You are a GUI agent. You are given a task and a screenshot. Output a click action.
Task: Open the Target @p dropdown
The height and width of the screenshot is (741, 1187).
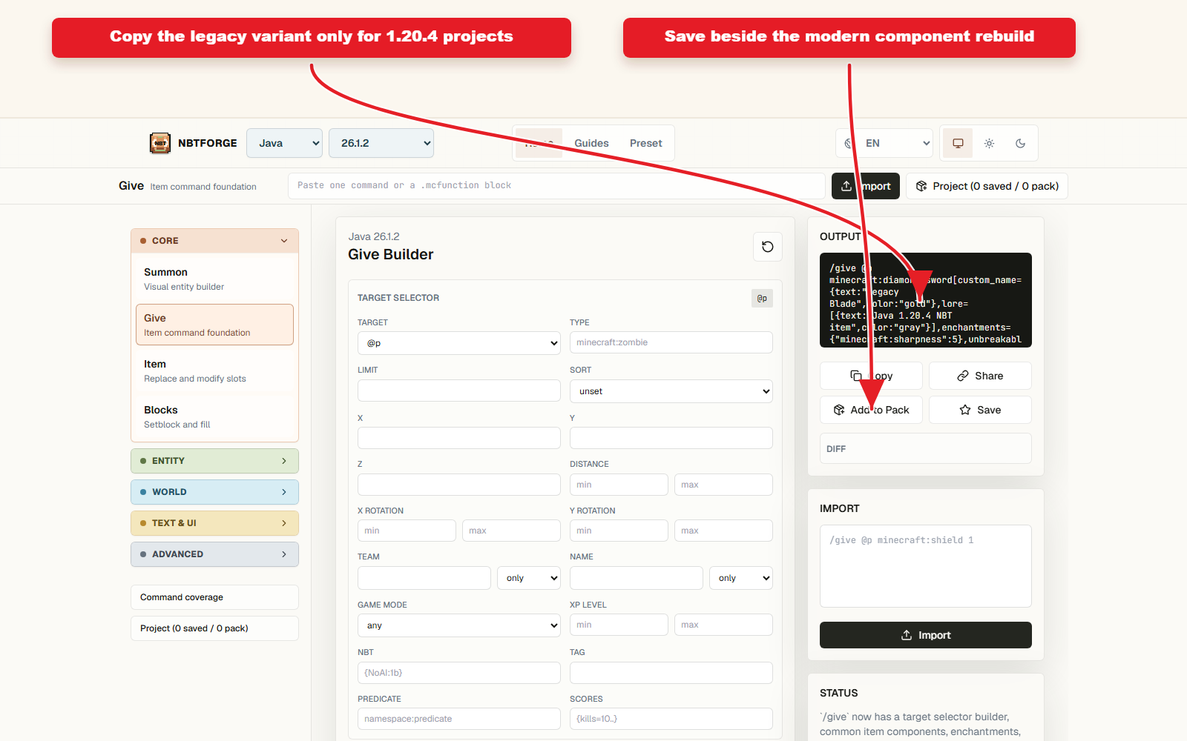pos(459,343)
